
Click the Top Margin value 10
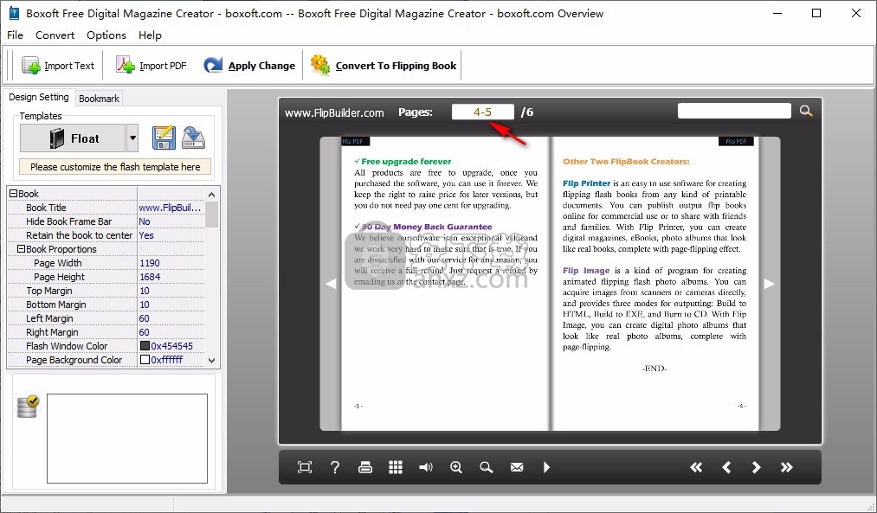point(145,291)
